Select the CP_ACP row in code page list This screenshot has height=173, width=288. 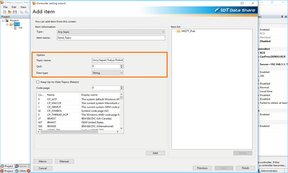click(78, 99)
